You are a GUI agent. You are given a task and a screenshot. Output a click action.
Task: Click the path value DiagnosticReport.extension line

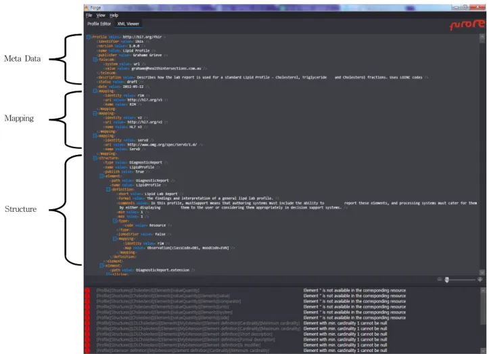(x=152, y=270)
